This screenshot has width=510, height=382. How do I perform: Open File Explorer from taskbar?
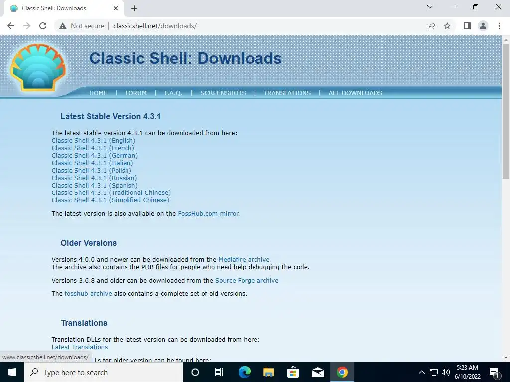click(x=268, y=372)
